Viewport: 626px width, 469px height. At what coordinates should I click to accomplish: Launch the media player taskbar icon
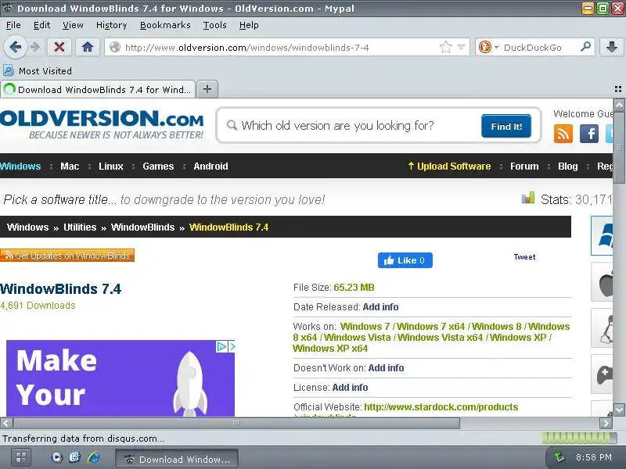click(56, 457)
